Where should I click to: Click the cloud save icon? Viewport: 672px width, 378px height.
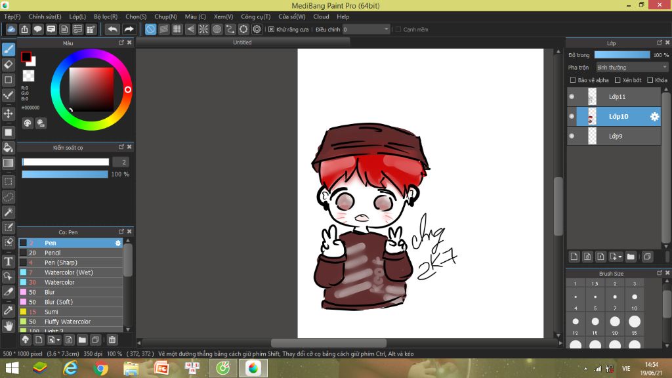11,29
